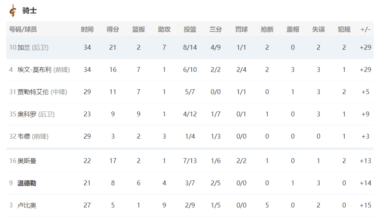Select player 加兰 in the roster

(23, 47)
